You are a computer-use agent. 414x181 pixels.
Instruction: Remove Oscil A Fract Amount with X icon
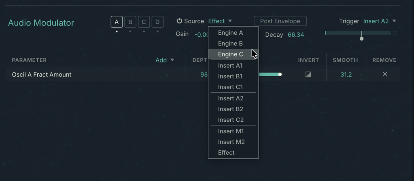coord(385,74)
